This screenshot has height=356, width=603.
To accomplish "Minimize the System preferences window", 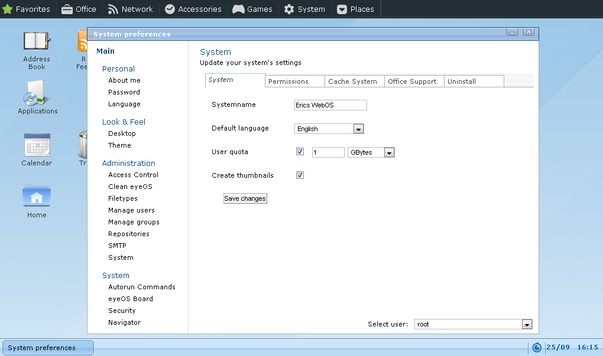I will point(512,32).
